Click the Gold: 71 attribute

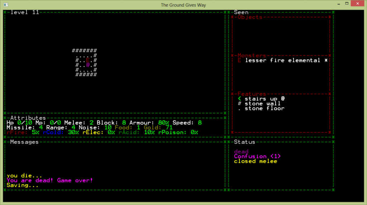pos(158,128)
